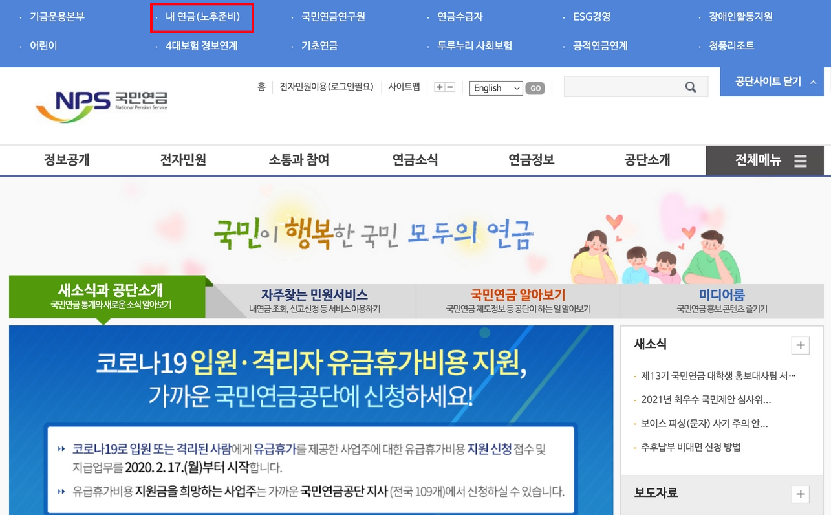Open 공단소개 menu
The height and width of the screenshot is (515, 831).
tap(647, 160)
